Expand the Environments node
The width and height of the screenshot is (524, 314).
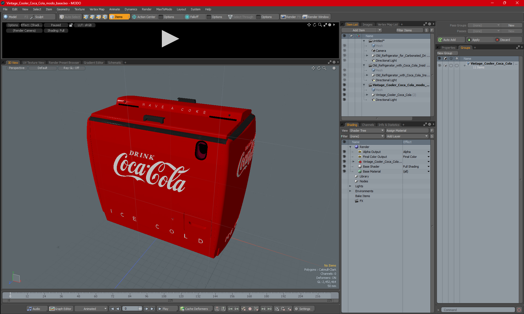[350, 191]
